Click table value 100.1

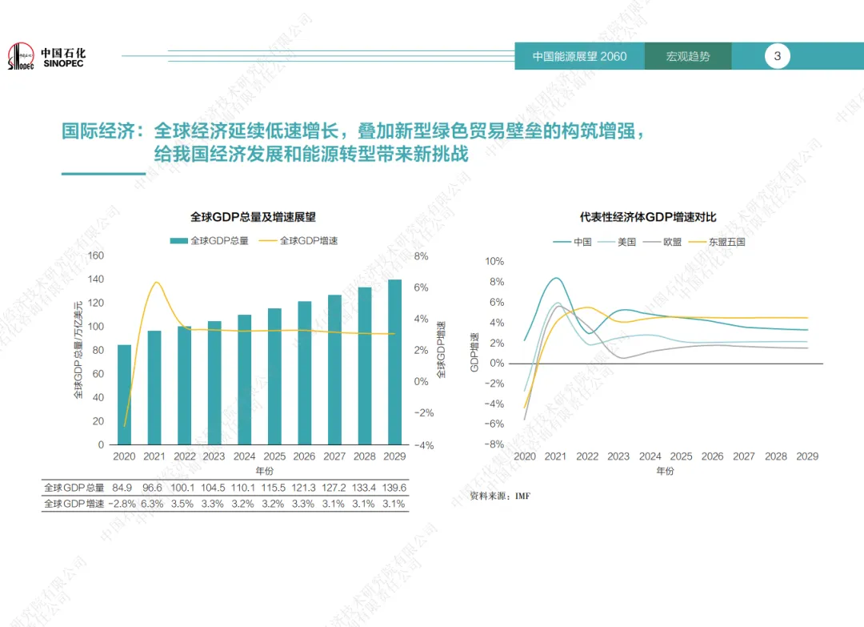(x=182, y=488)
